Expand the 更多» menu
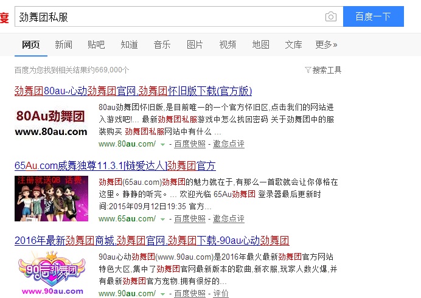This screenshot has width=421, height=298. click(326, 44)
